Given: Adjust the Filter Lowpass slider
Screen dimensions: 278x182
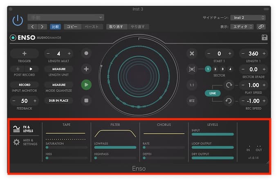Looking at the screenshot, I should click(x=115, y=147).
